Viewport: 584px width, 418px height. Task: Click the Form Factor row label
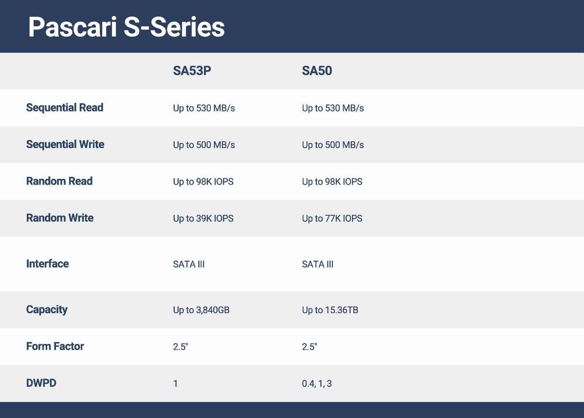(x=55, y=346)
